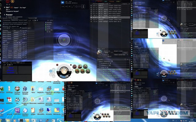Open the media player taskbar icon
Viewport: 196px width, 122px height.
14,120
